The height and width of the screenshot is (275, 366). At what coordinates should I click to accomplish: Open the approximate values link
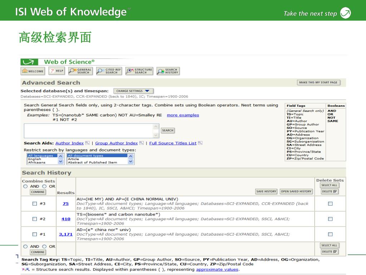(217, 269)
